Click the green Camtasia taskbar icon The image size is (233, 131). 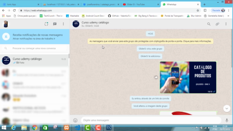tap(87, 128)
